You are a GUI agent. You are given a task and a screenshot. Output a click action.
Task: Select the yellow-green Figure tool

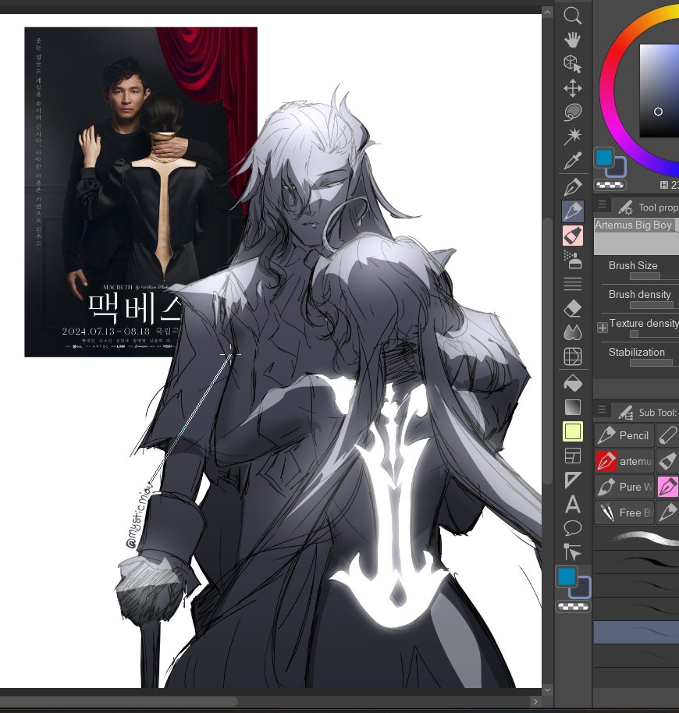pos(573,431)
